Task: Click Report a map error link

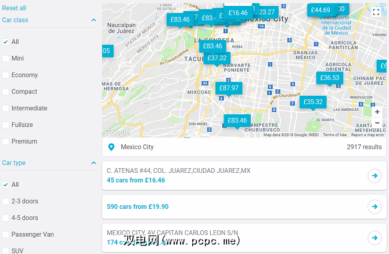Action: coord(368,135)
